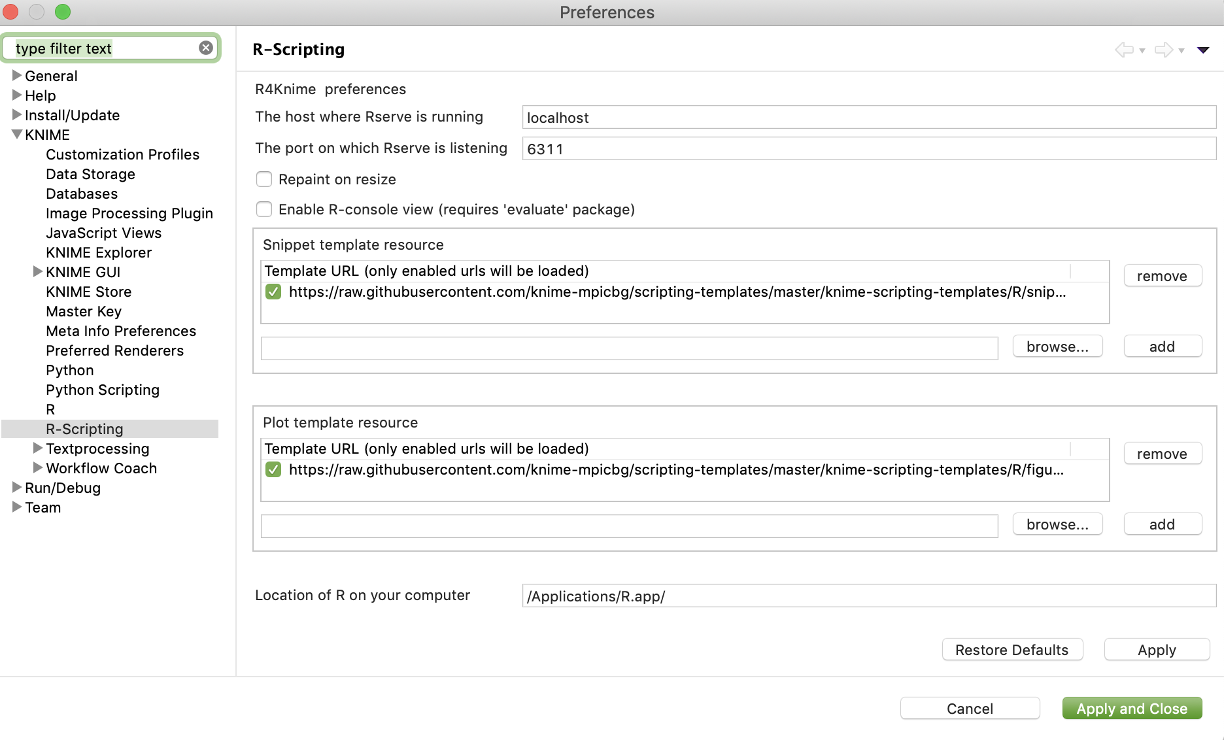This screenshot has width=1224, height=740.
Task: Add the plot template URL
Action: pyautogui.click(x=1163, y=524)
